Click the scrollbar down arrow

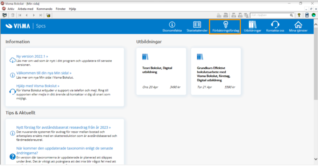315,159
